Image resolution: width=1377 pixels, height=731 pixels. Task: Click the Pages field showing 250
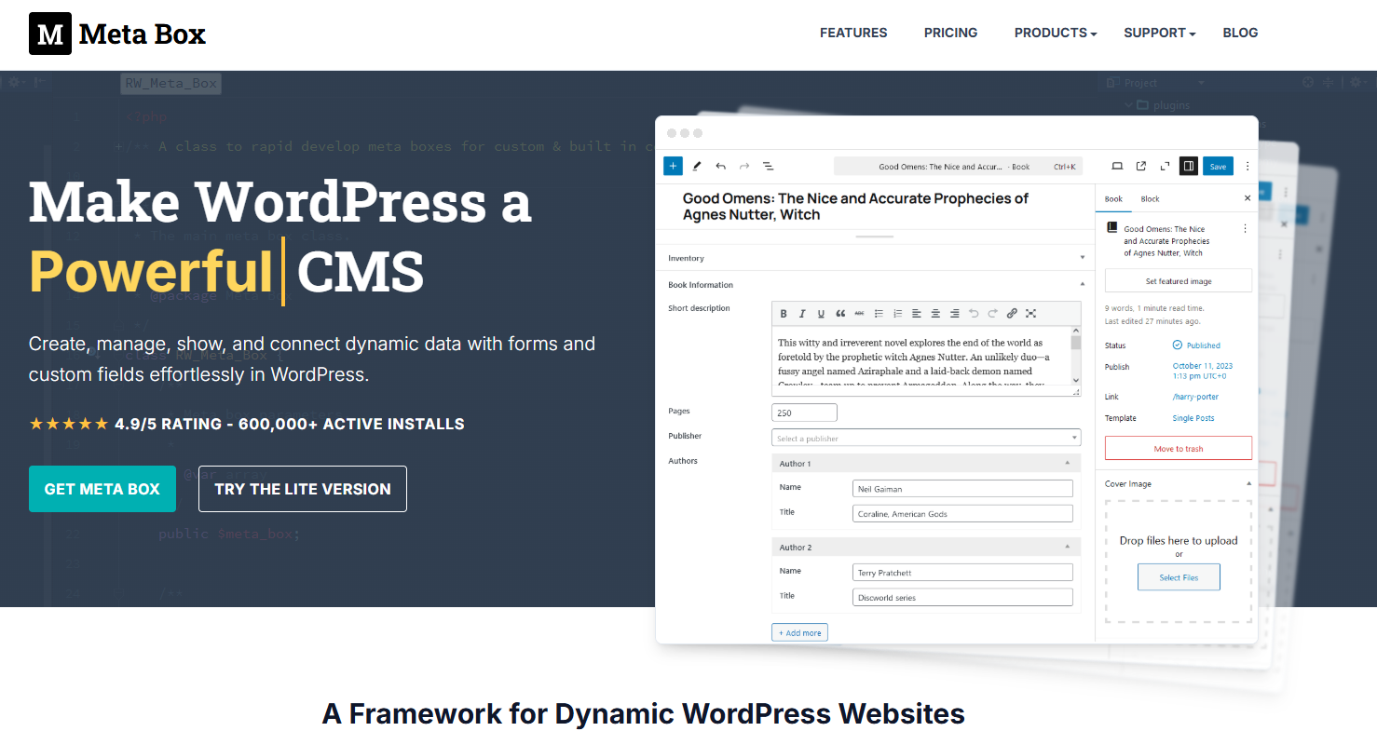pos(805,413)
